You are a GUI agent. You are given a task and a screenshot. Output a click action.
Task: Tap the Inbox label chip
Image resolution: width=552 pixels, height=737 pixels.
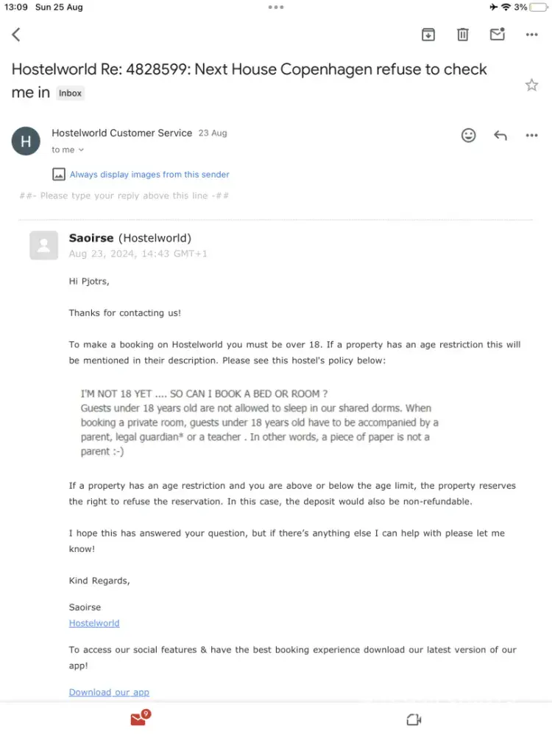click(x=71, y=94)
